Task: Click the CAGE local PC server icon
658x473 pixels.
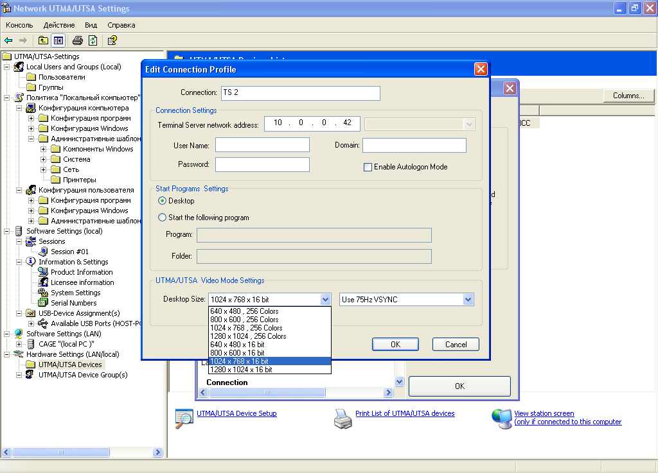Action: [31, 344]
